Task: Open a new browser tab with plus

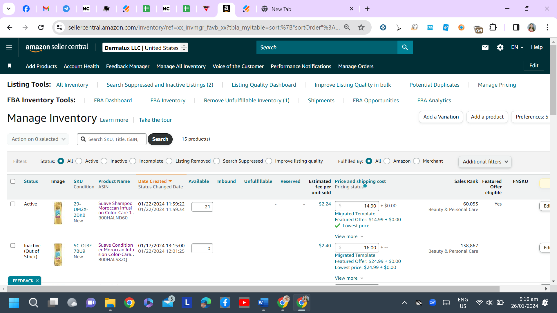Action: 367,9
